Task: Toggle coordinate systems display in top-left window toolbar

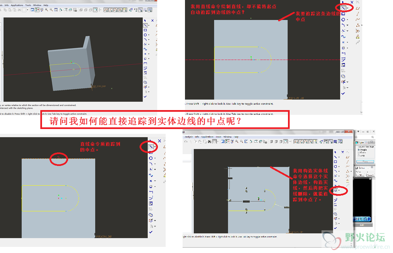Action: point(120,10)
